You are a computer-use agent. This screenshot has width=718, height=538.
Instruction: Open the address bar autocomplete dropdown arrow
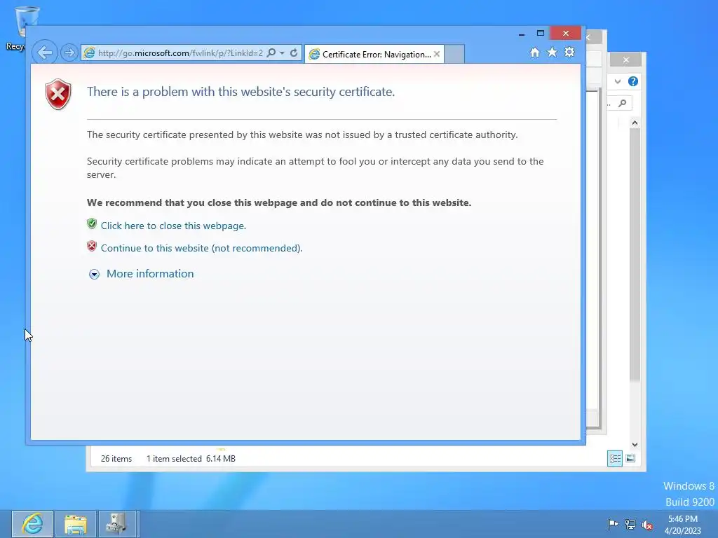click(282, 53)
